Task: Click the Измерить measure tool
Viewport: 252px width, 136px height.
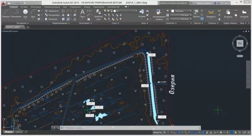Action: coord(211,14)
